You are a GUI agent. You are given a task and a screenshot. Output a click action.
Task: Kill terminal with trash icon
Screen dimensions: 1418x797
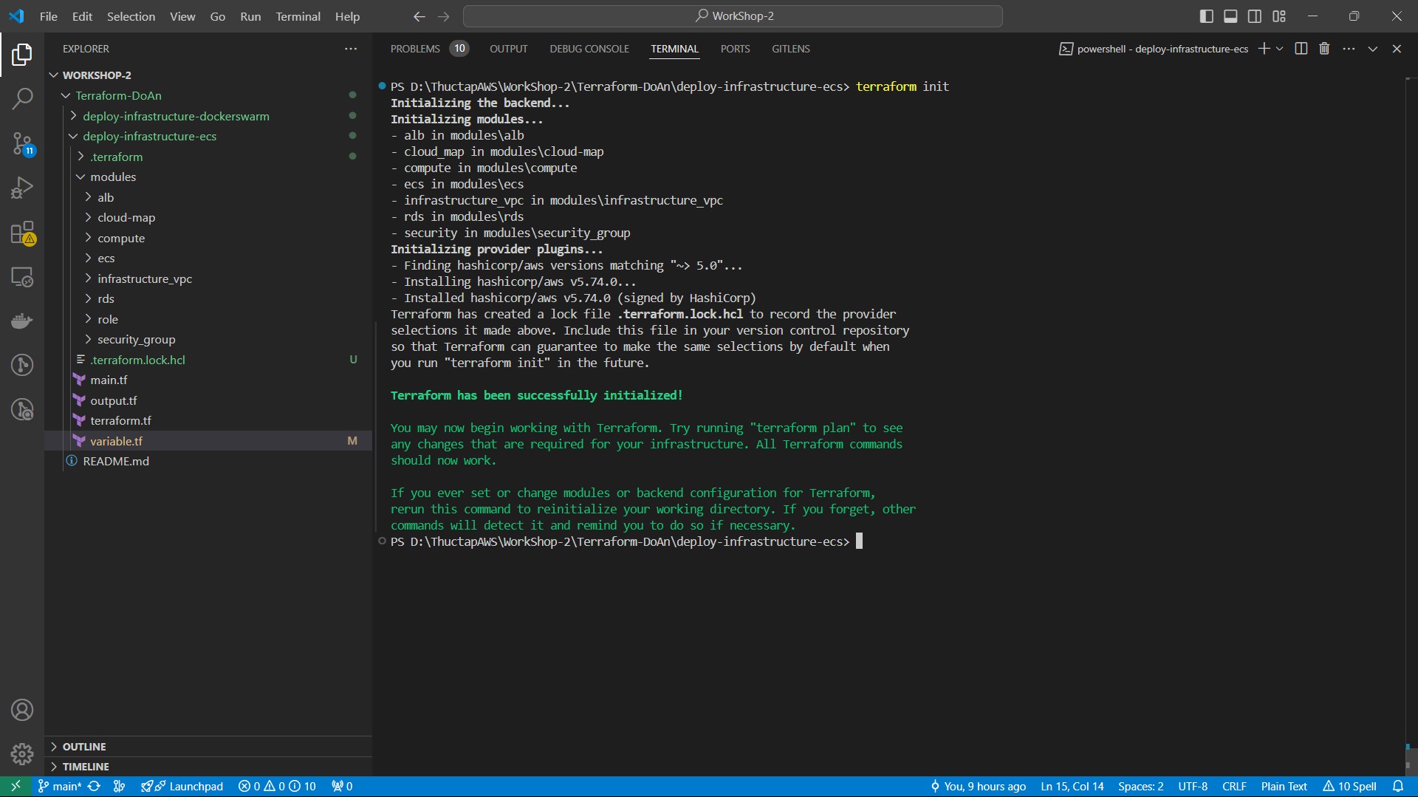1324,49
